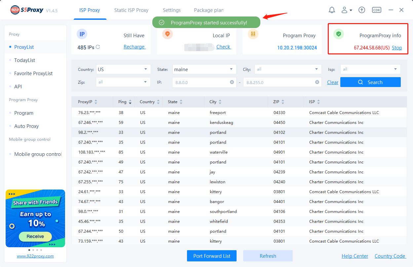Open the Package plan tab
413x267 pixels.
209,10
